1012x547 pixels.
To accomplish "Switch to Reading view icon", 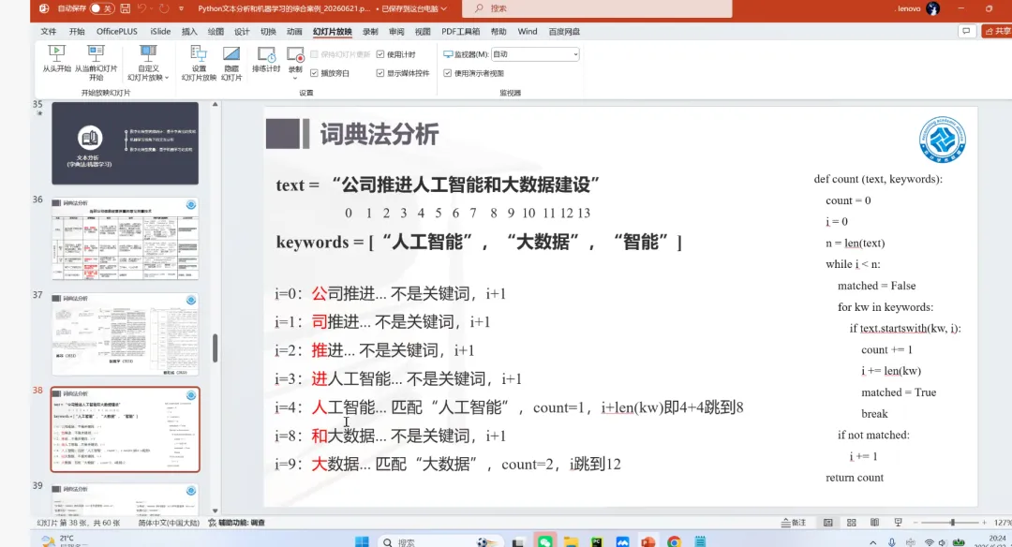I will pos(874,523).
